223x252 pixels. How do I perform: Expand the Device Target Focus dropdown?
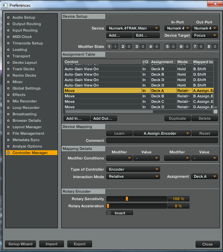[x=205, y=35]
